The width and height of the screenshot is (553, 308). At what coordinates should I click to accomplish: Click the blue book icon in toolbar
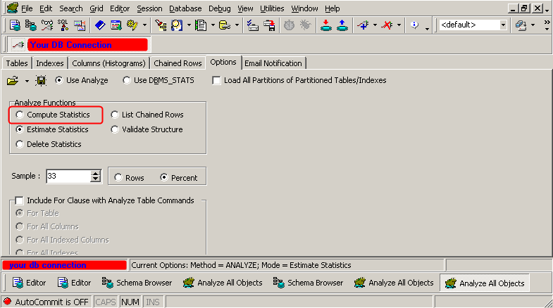coord(99,25)
